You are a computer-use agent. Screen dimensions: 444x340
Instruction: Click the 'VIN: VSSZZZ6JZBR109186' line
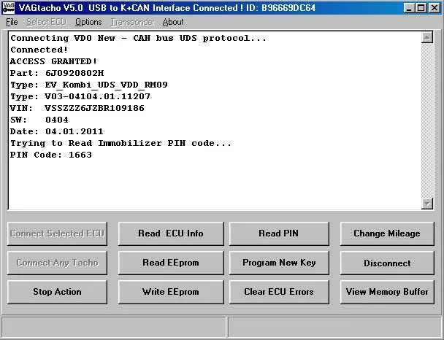pos(77,108)
